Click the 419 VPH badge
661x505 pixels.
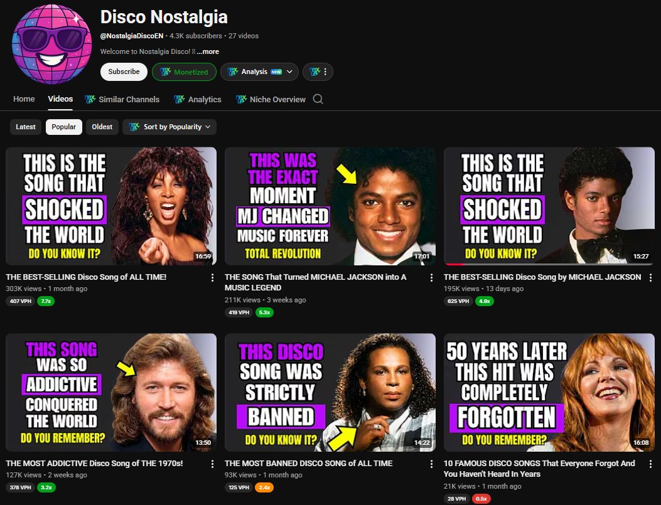pos(239,312)
